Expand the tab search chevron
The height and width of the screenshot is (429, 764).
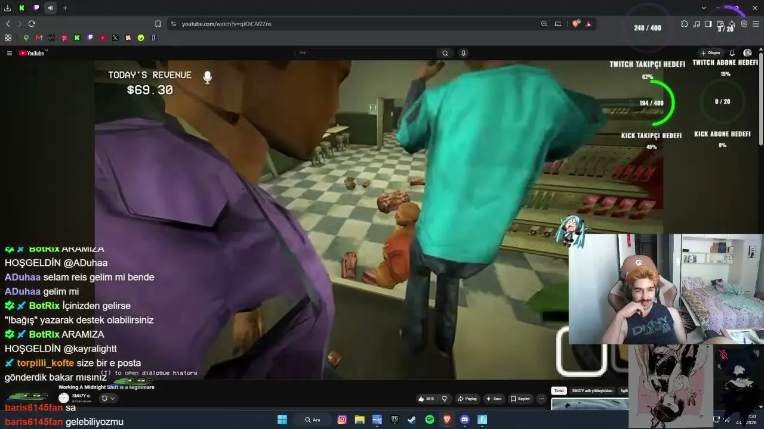pyautogui.click(x=704, y=8)
